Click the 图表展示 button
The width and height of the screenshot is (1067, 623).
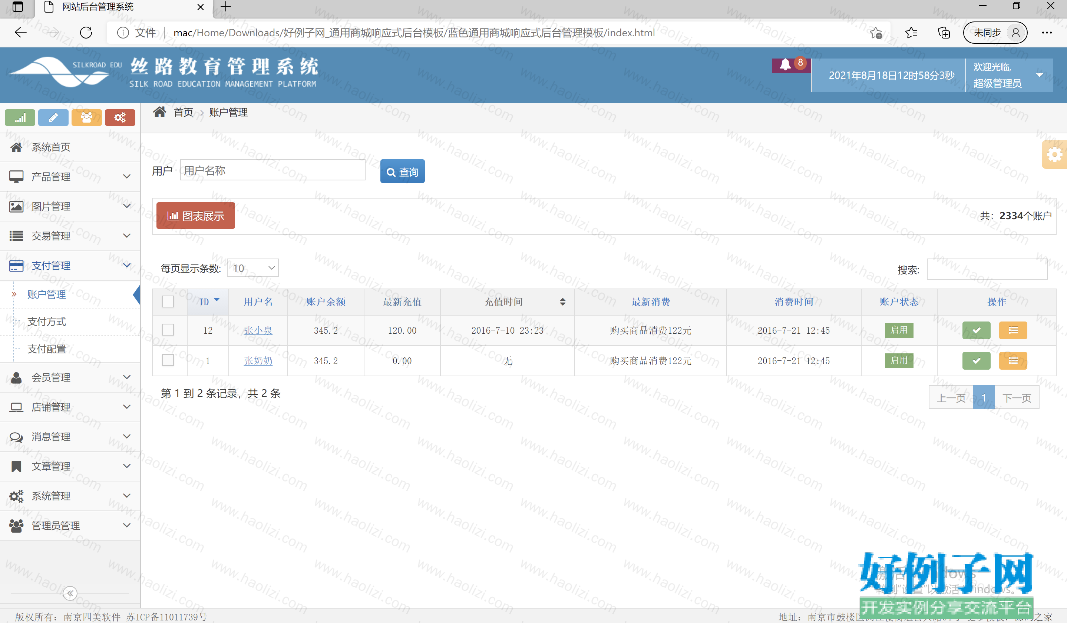(x=196, y=216)
